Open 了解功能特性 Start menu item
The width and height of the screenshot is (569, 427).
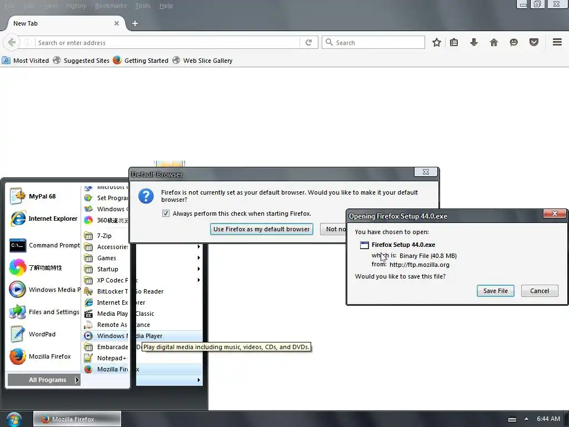click(x=43, y=267)
